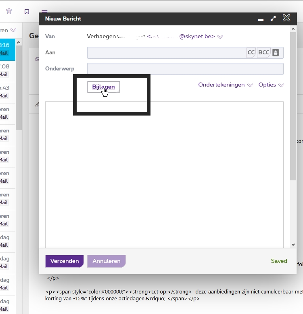This screenshot has height=314, width=303.
Task: Click the bookmark flag icon in toolbar
Action: pos(27,12)
